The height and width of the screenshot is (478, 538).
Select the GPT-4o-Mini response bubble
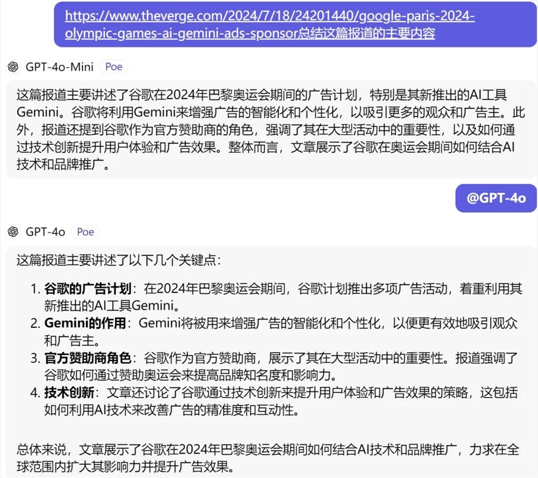tap(269, 129)
